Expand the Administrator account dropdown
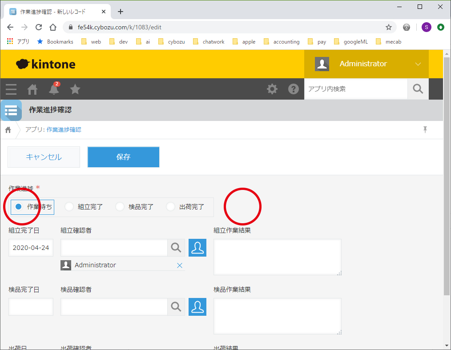This screenshot has height=350, width=451. click(x=417, y=64)
